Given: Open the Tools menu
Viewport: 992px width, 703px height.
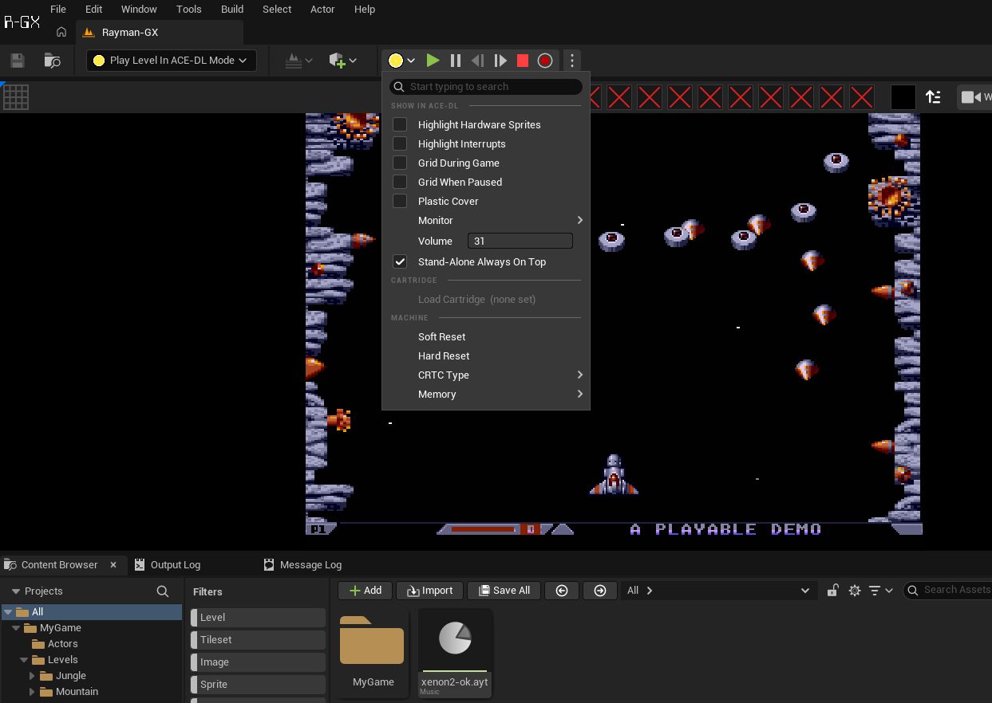Looking at the screenshot, I should point(189,9).
